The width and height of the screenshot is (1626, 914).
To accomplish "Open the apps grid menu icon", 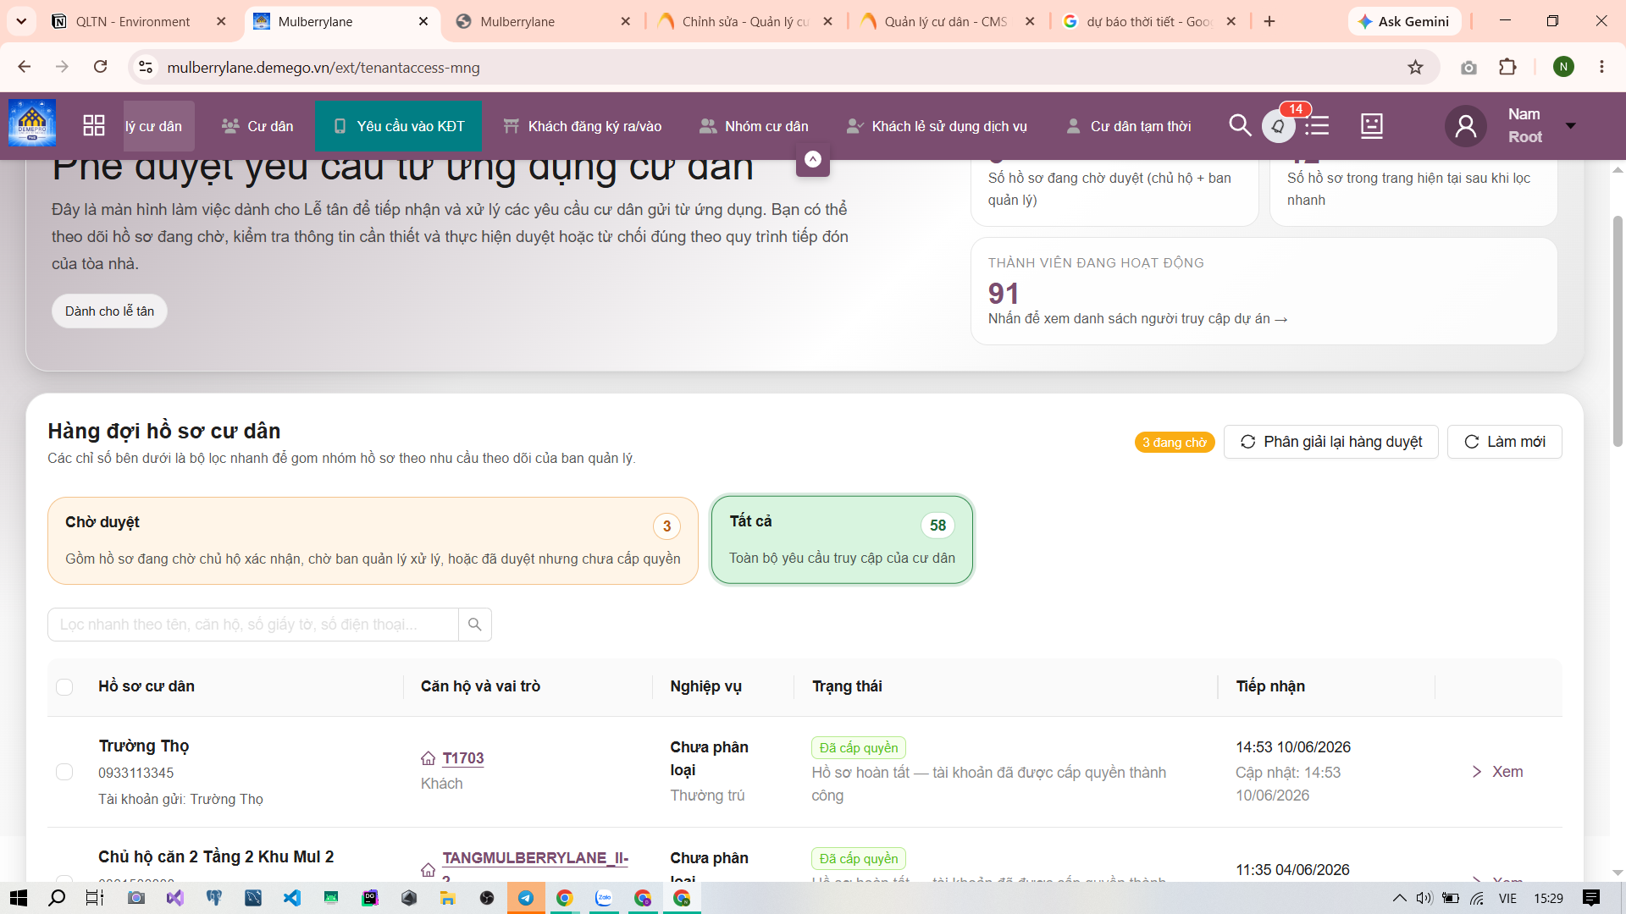I will 94,126.
